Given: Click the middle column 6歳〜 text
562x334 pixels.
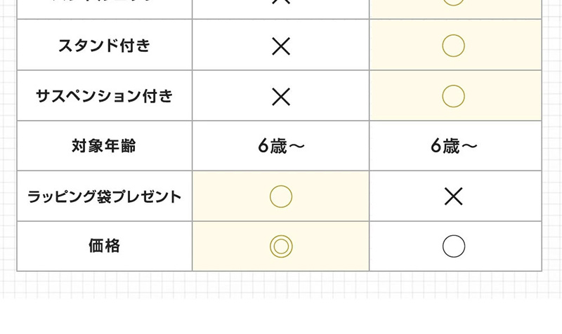Looking at the screenshot, I should pyautogui.click(x=281, y=147).
